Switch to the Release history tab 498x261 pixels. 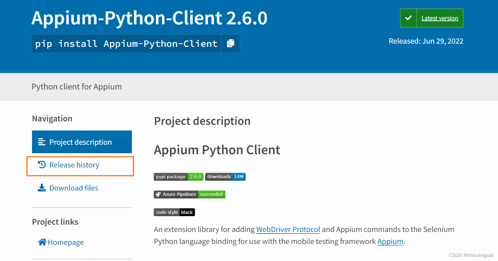point(74,165)
